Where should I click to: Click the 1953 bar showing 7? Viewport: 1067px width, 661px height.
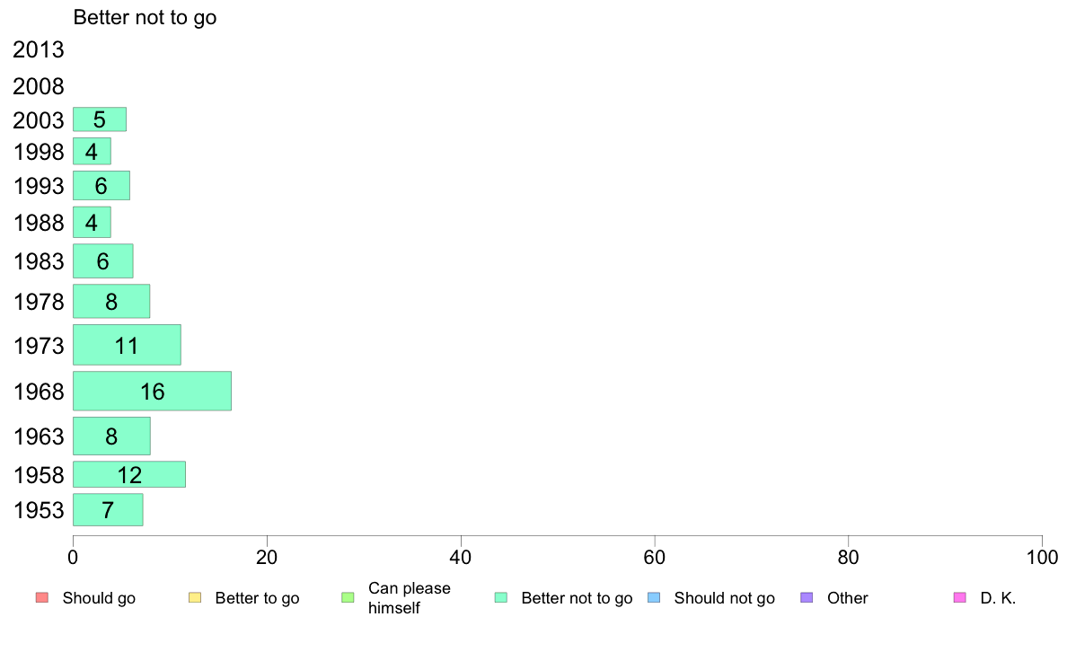(108, 510)
